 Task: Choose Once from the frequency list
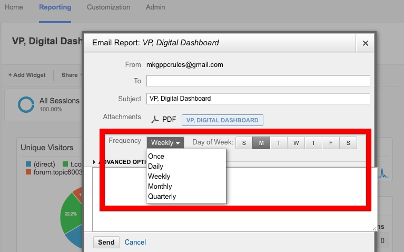156,156
